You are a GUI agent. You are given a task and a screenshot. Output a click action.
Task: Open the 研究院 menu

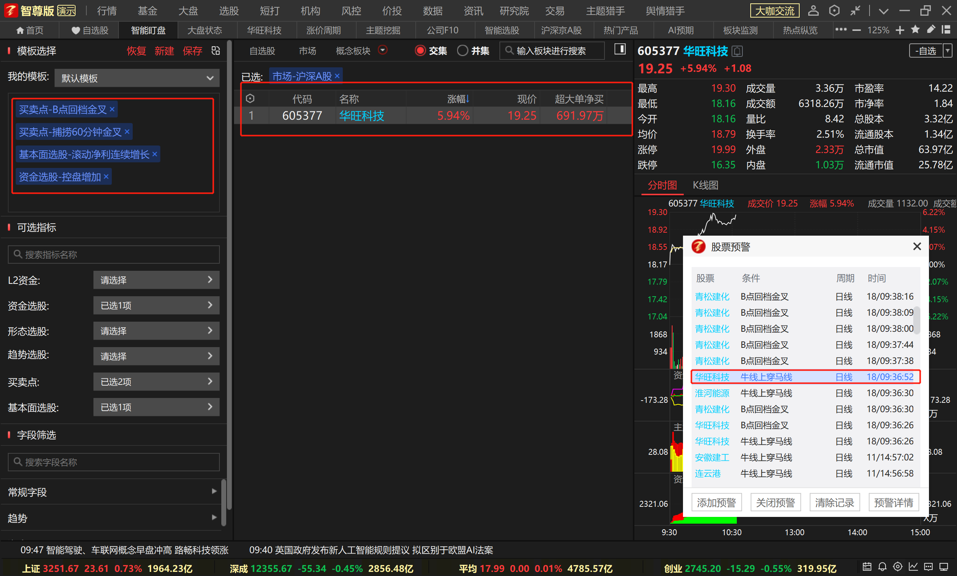pos(514,11)
